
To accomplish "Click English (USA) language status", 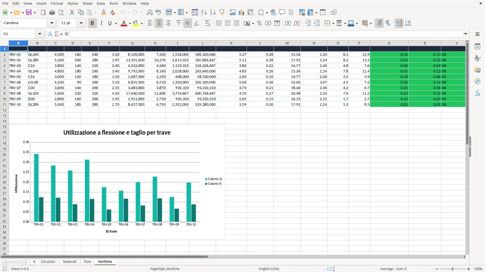I will tap(269, 269).
